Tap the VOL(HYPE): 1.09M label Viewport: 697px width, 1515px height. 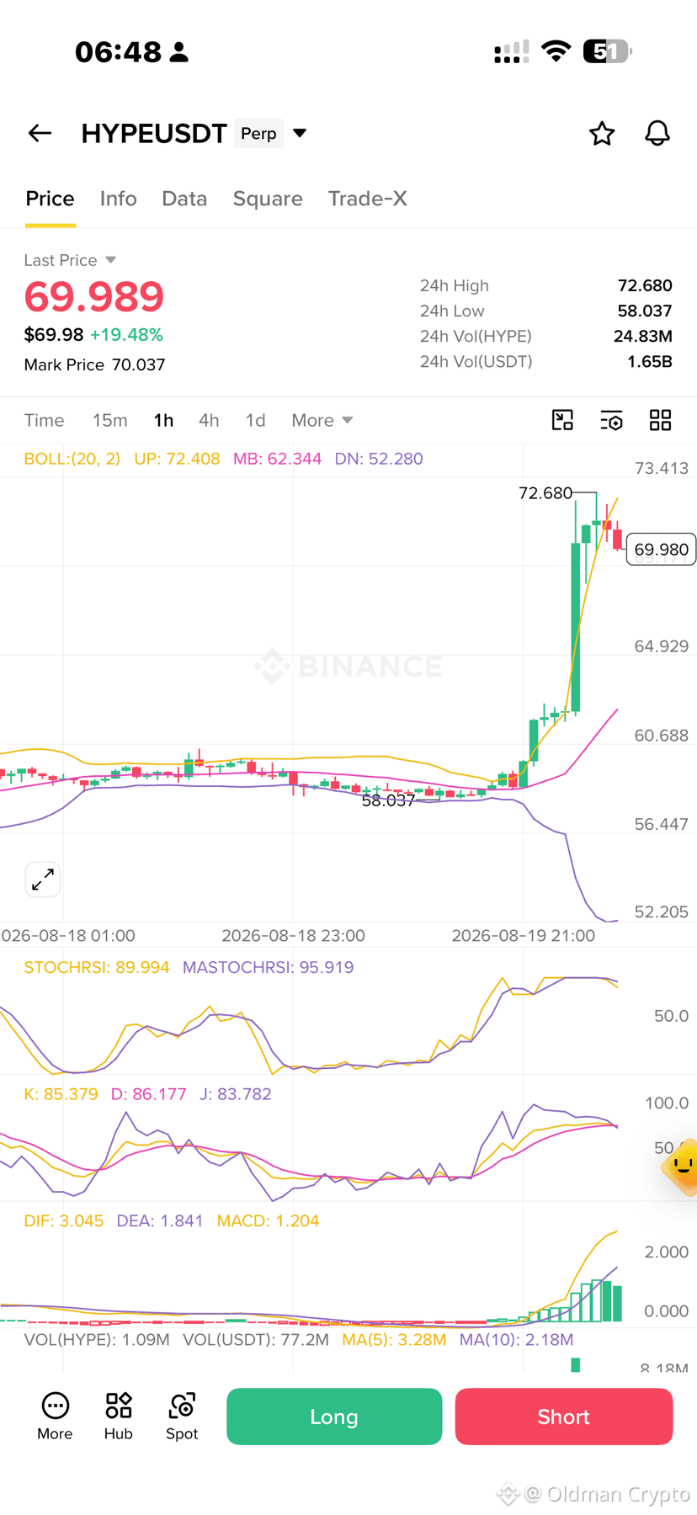(x=97, y=1339)
